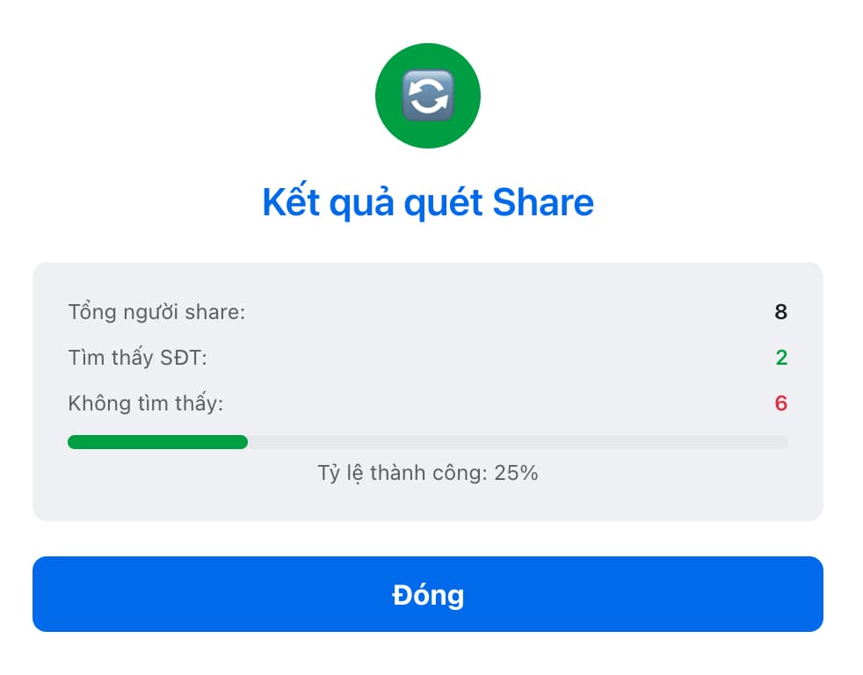The height and width of the screenshot is (675, 863).
Task: Select the "Không tìm thấy:" label
Action: 146,404
